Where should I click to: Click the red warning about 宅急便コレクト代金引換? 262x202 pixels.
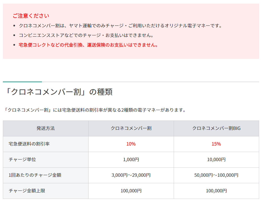click(88, 45)
